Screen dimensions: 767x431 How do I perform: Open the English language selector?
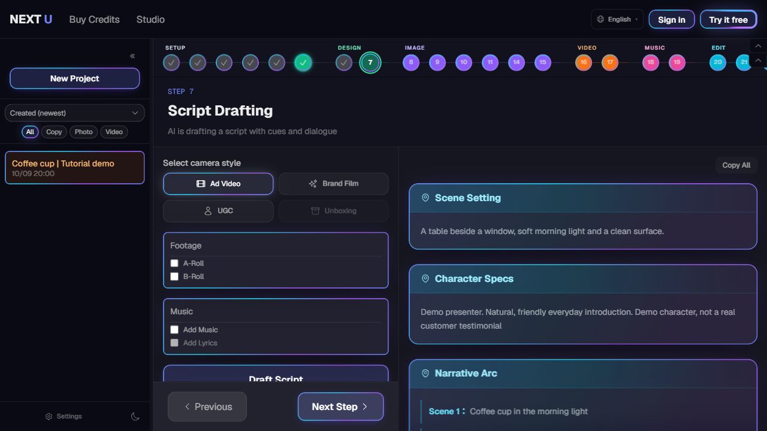pos(617,19)
